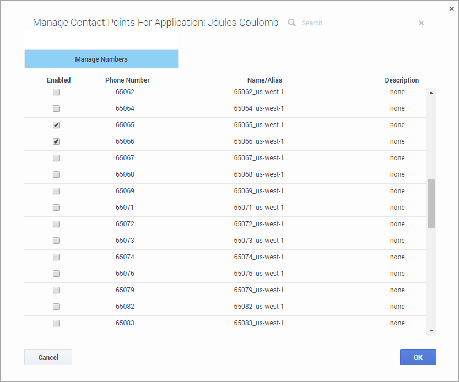Check the box for 65076

56,274
